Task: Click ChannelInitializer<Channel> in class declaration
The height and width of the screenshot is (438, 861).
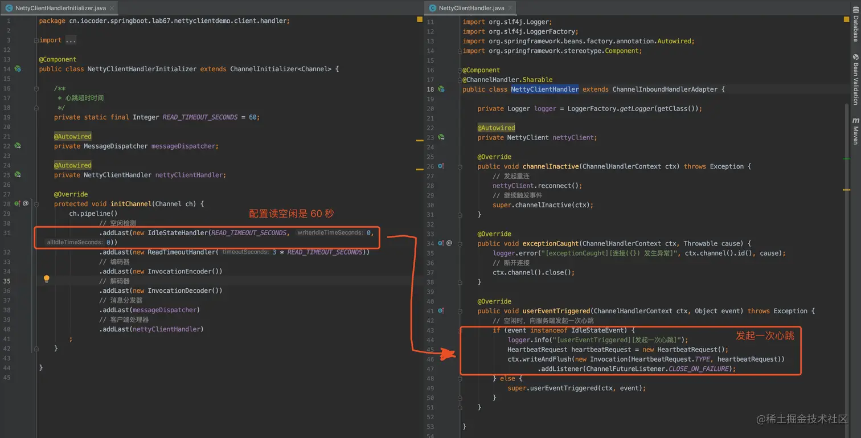Action: tap(280, 69)
